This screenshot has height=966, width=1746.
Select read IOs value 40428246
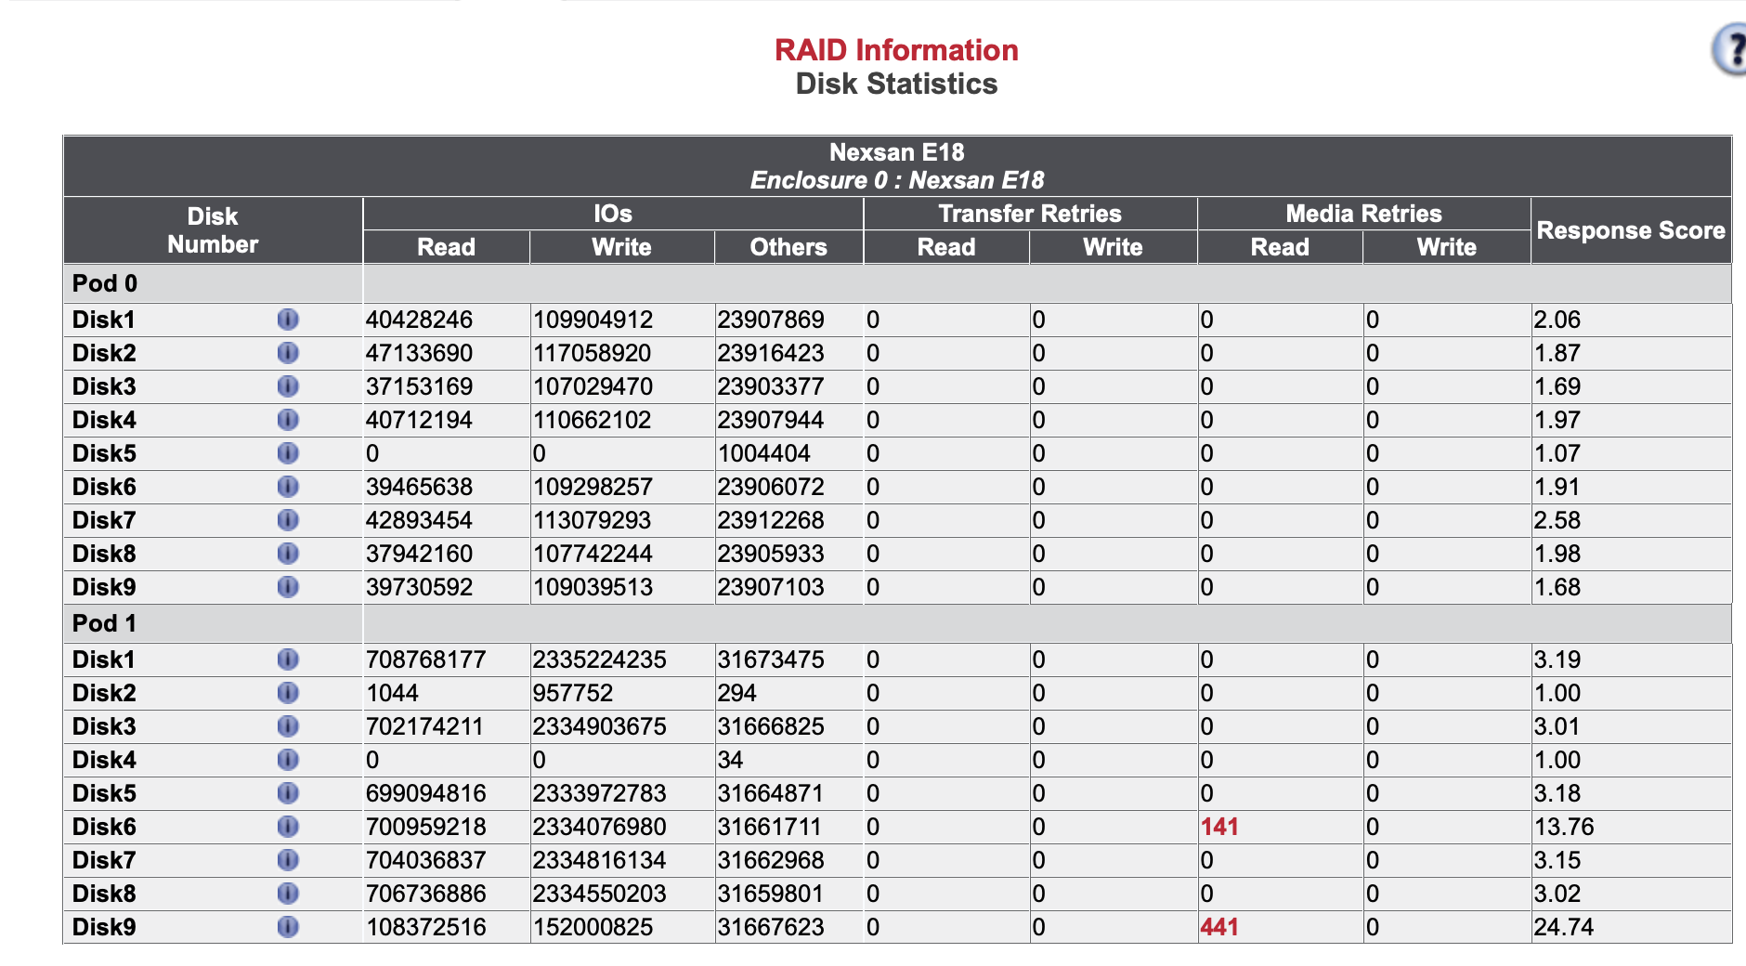[419, 320]
